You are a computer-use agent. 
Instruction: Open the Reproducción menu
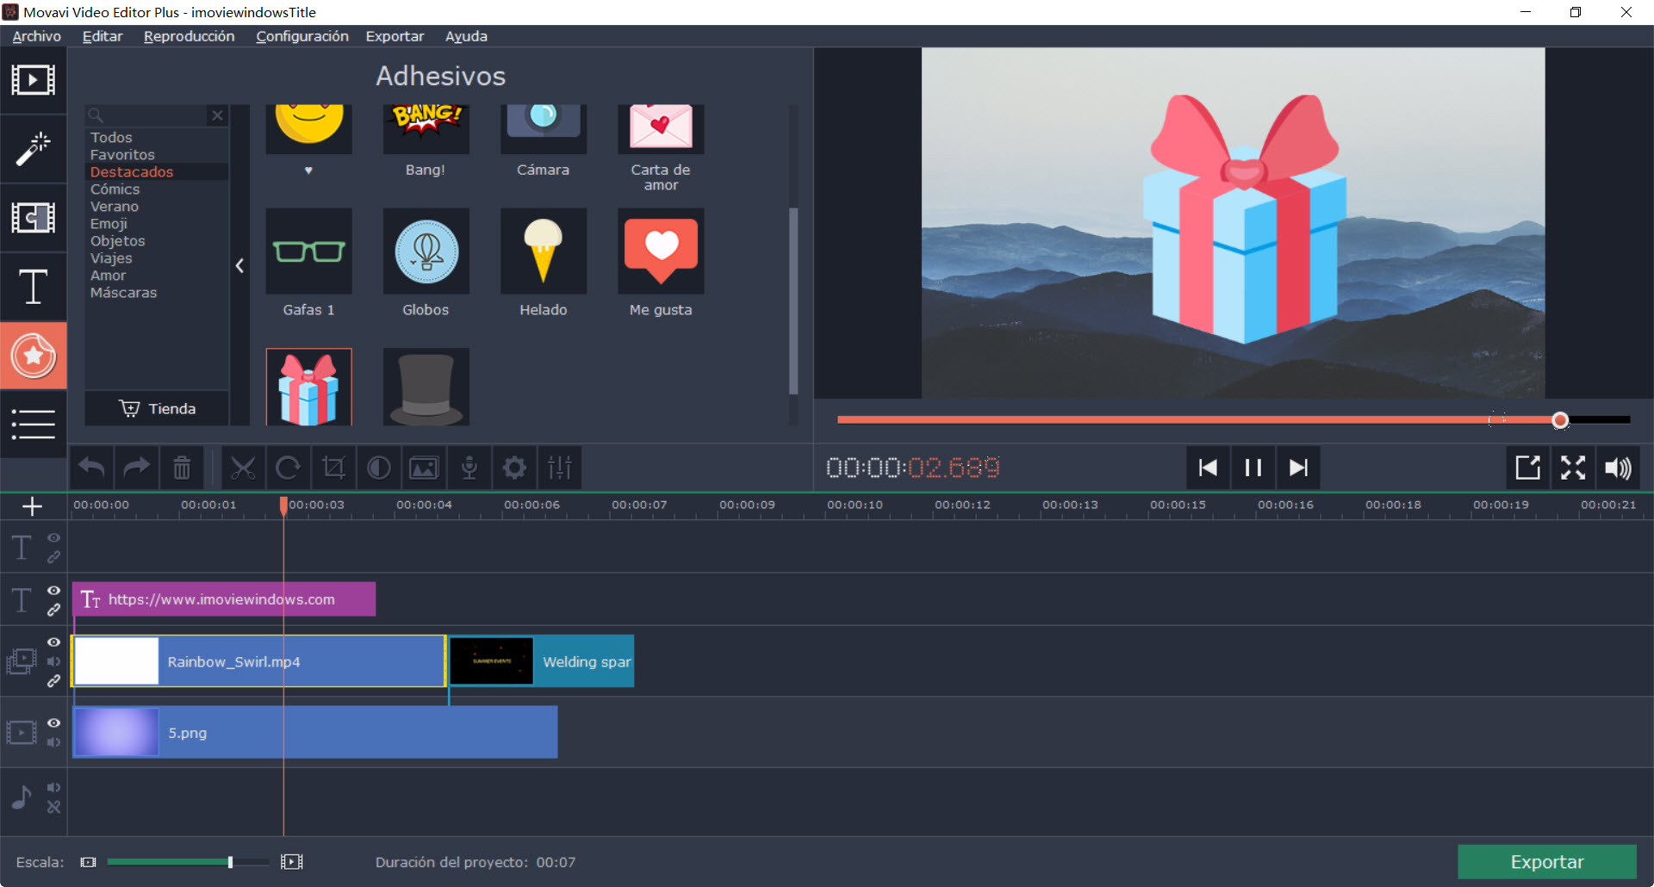189,36
